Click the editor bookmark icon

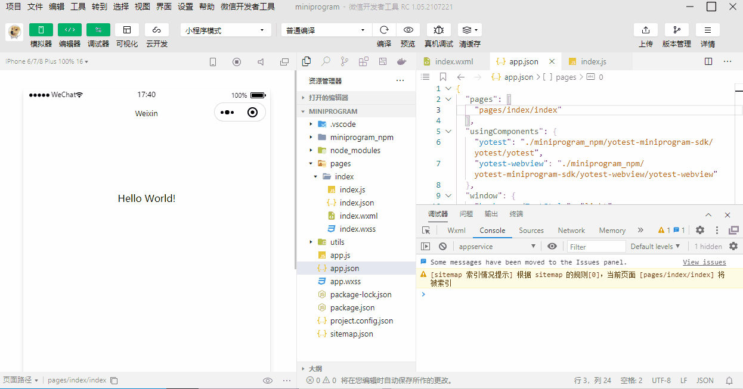click(x=442, y=77)
